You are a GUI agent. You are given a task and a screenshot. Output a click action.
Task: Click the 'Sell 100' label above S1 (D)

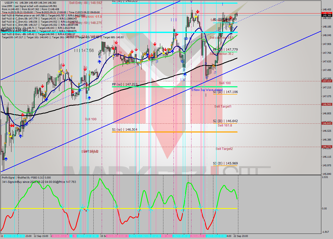point(225,83)
